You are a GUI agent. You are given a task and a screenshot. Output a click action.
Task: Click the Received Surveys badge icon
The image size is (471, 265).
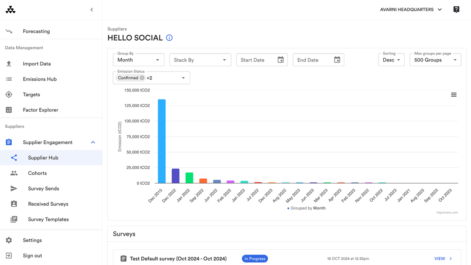coord(14,204)
